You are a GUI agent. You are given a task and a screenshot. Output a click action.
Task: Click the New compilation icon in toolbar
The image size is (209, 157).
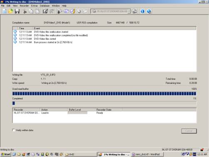point(4,11)
